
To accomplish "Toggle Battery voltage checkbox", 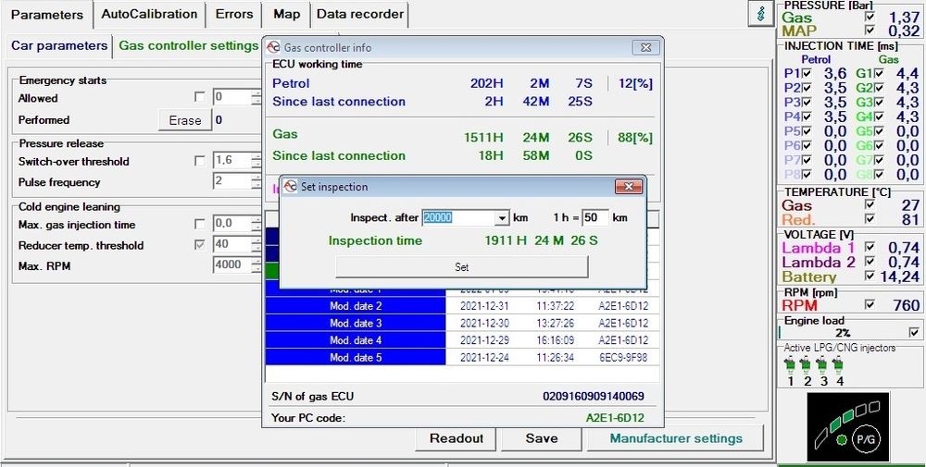I will pos(870,276).
